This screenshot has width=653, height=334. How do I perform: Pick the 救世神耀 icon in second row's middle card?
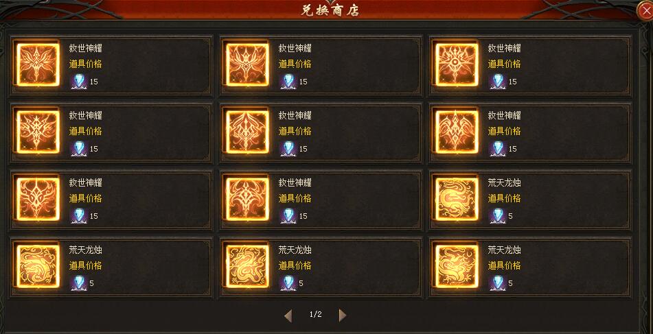(x=247, y=132)
